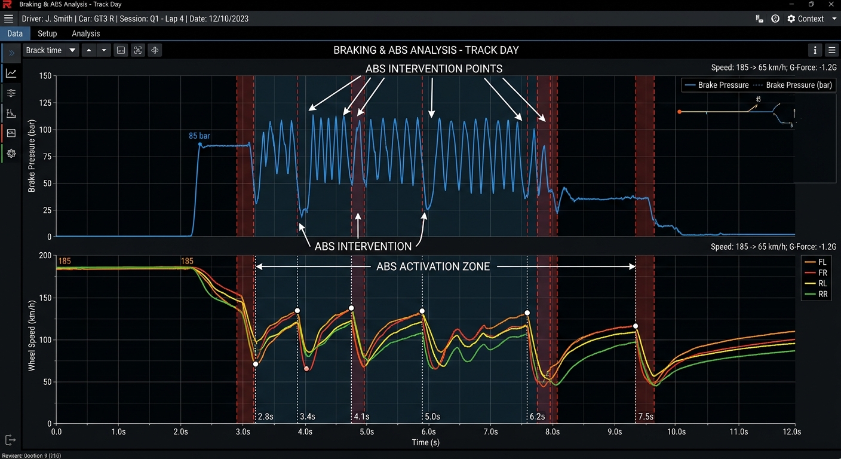Click the red R application logo

click(7, 4)
